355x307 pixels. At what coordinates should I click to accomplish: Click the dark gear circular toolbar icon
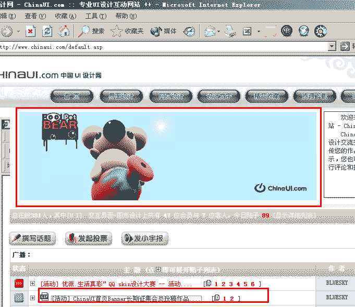[321, 31]
